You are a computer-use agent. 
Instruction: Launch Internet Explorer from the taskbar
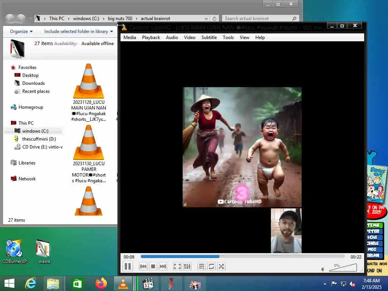[31, 283]
